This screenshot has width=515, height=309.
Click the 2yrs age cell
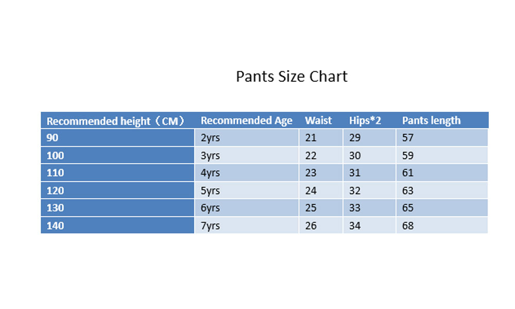210,138
